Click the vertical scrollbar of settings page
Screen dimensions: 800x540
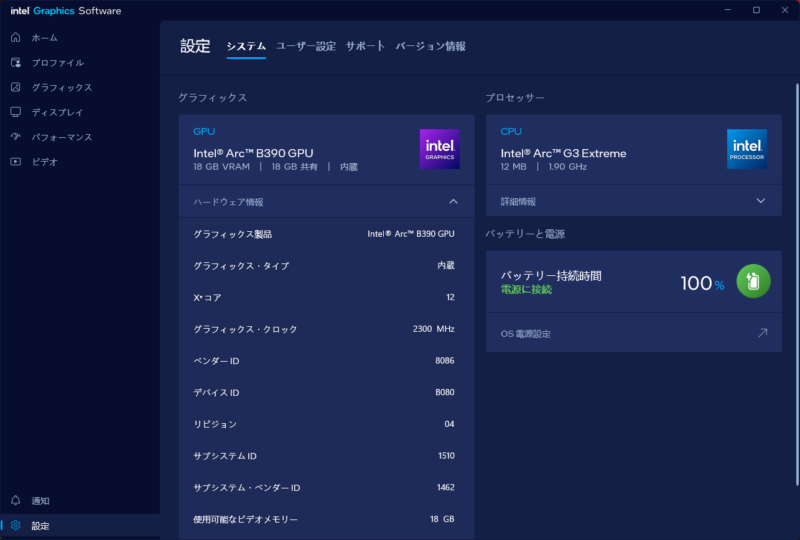798,284
